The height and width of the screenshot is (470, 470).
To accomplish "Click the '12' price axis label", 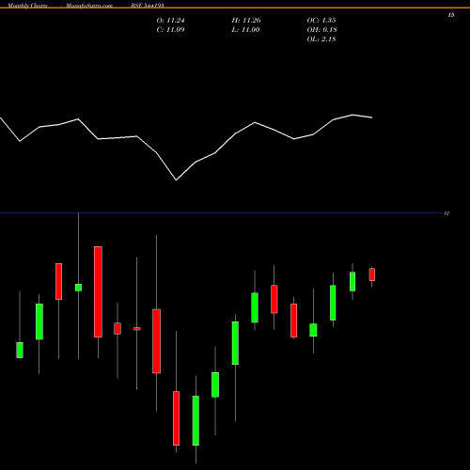I will tap(446, 213).
